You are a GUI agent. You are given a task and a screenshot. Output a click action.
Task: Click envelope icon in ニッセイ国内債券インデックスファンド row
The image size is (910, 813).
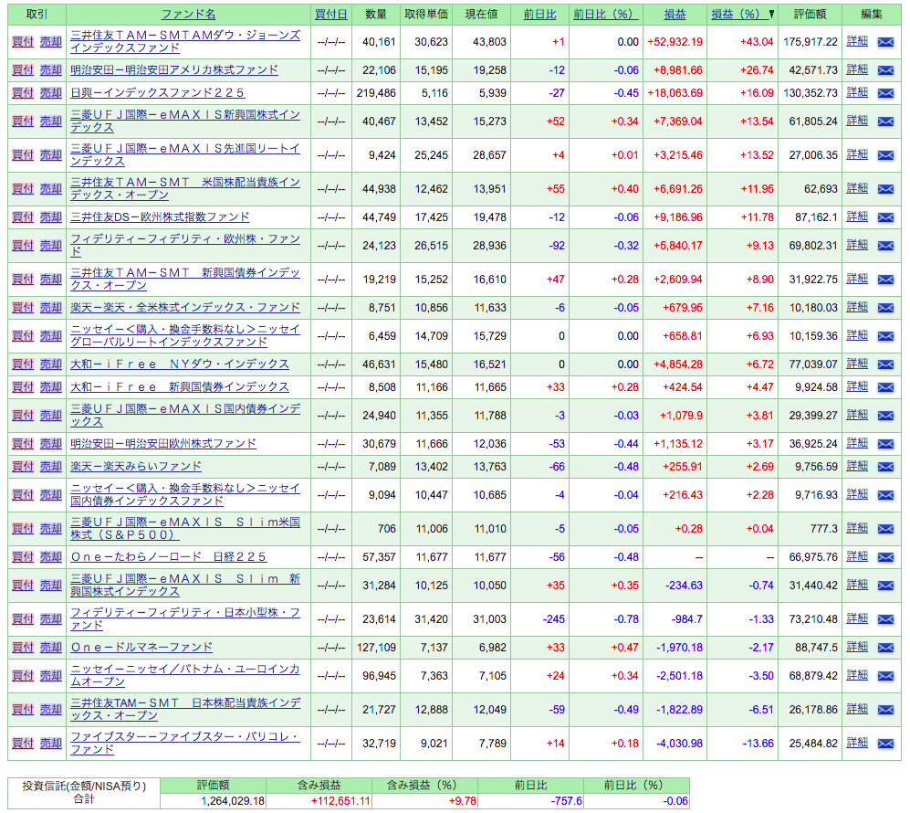point(885,496)
